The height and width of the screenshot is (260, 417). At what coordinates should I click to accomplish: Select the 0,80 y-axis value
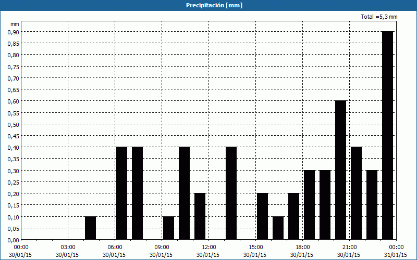(14, 55)
